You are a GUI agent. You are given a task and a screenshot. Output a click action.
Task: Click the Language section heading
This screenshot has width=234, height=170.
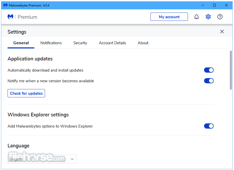18,146
